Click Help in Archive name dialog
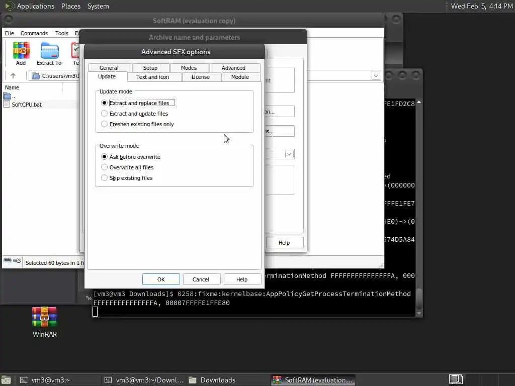The image size is (515, 386). [284, 243]
